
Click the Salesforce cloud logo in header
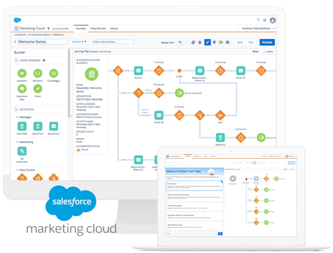[x=18, y=20]
